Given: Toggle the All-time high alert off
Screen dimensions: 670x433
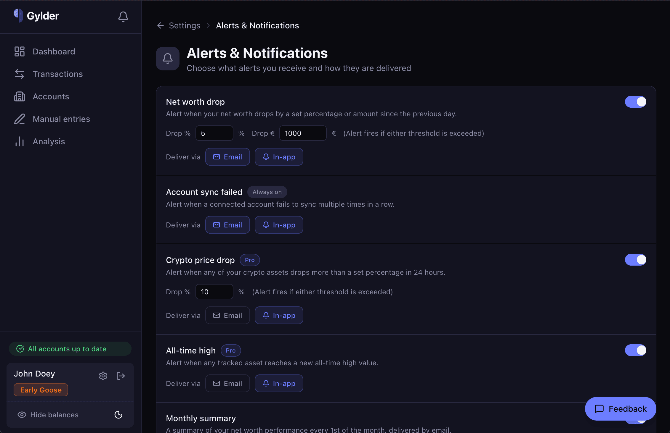Looking at the screenshot, I should 636,350.
